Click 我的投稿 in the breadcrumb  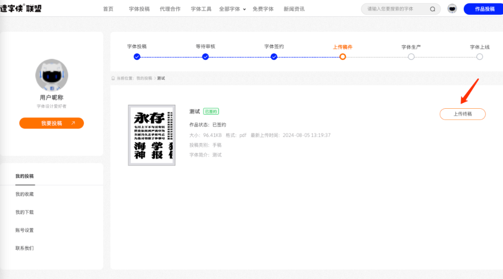144,78
